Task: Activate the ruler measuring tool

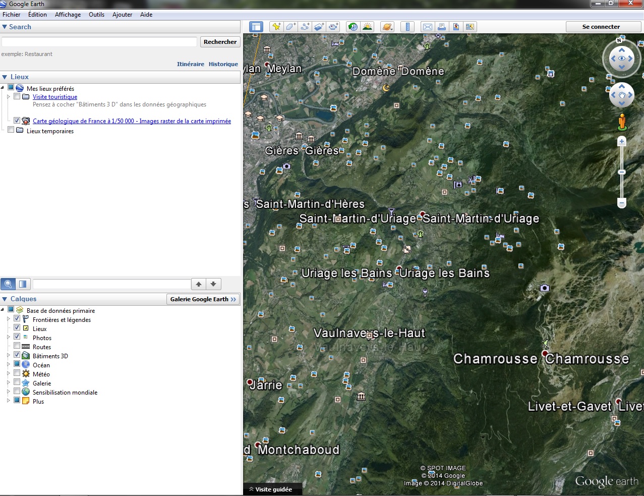Action: [x=407, y=27]
